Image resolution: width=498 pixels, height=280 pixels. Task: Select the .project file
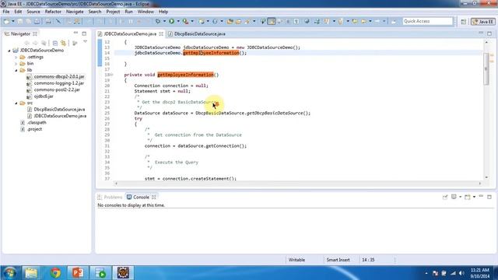pos(34,129)
